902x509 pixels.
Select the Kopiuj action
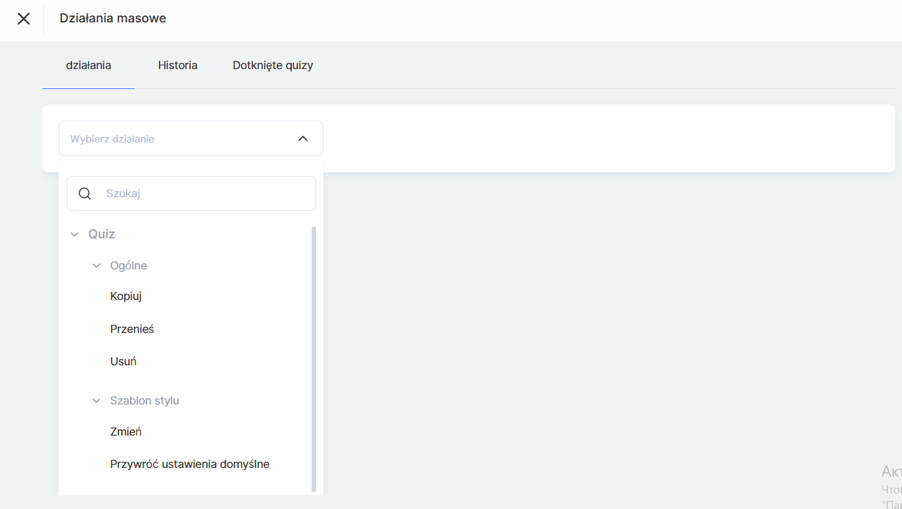126,296
